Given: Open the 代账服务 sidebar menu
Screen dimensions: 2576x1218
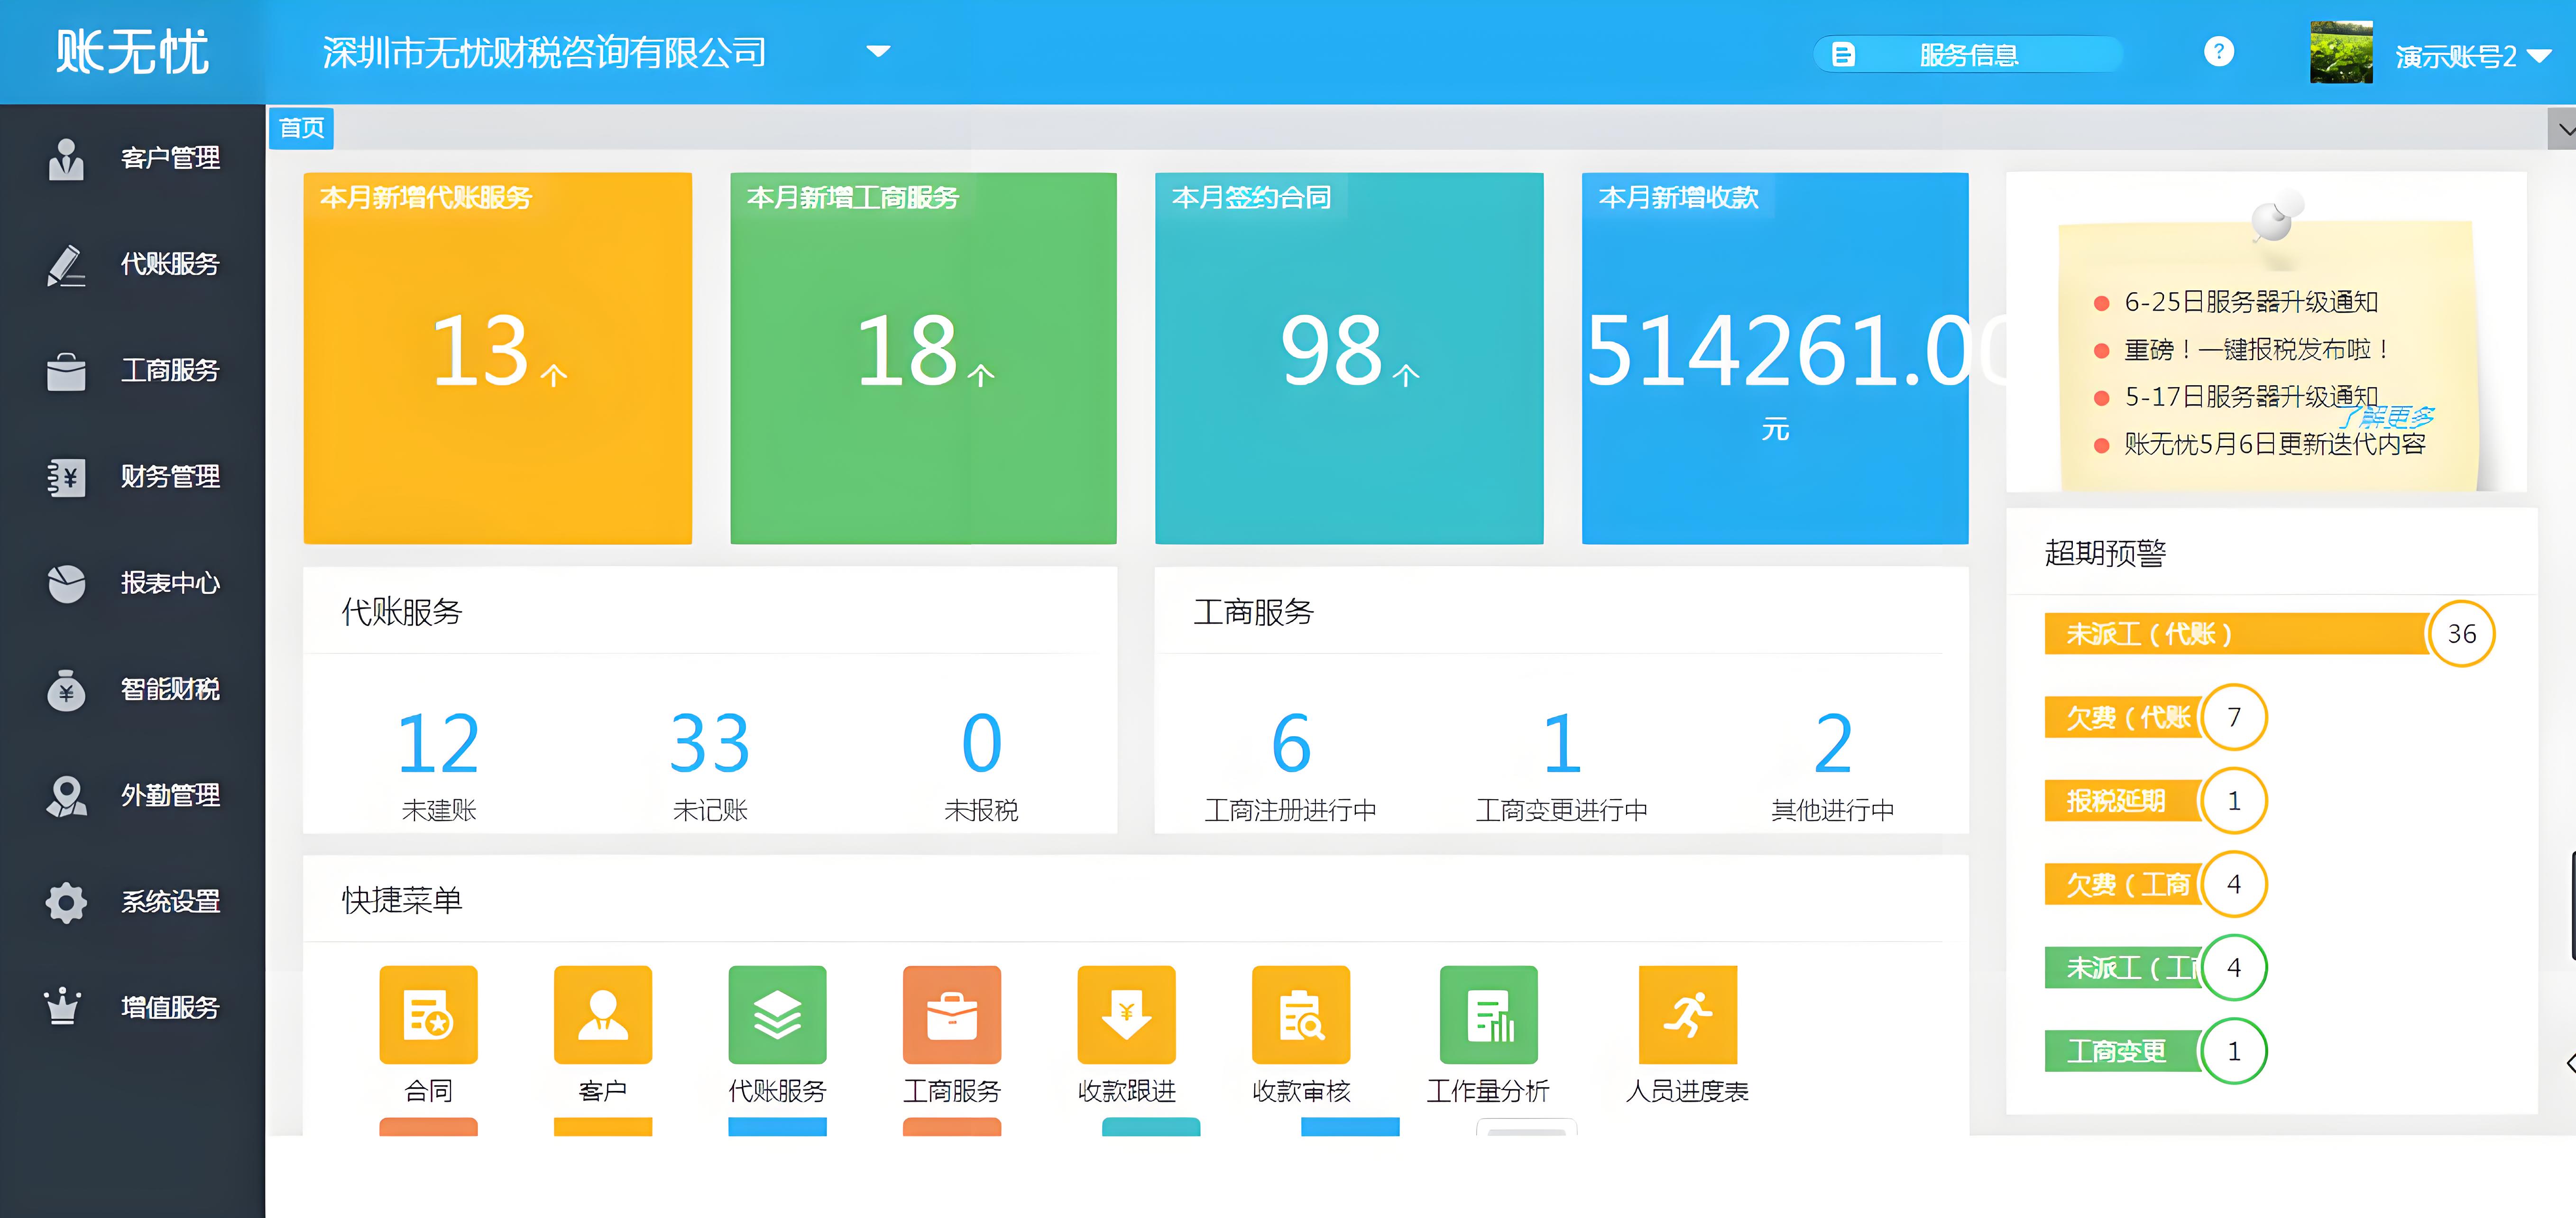Looking at the screenshot, I should click(133, 265).
